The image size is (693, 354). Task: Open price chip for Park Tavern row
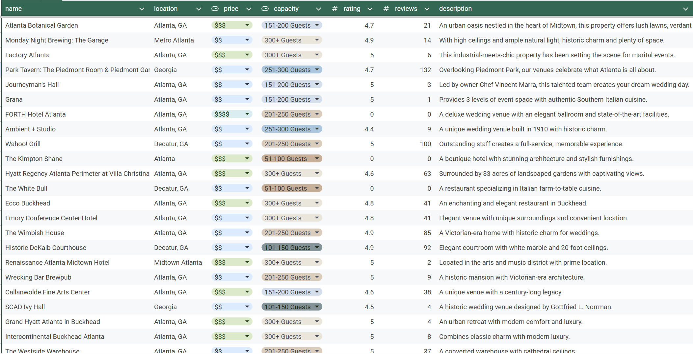(x=232, y=70)
